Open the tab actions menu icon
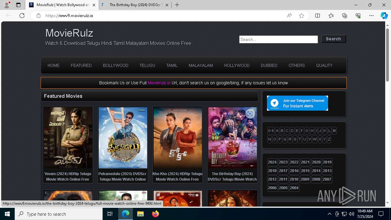391x220 pixels. pos(18,5)
